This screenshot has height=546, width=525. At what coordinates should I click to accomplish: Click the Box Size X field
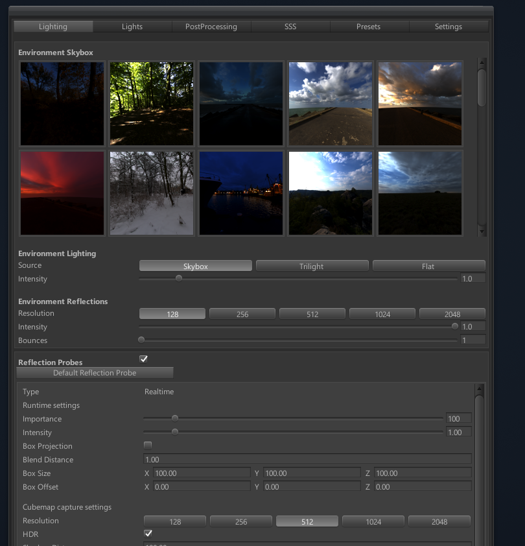point(202,473)
